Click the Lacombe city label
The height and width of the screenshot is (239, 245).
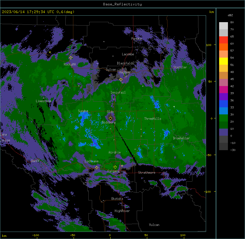coord(128,54)
